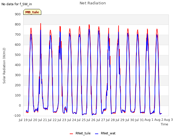Click the Jul 21 x-axis date label
This screenshot has width=186, height=139.
point(43,120)
